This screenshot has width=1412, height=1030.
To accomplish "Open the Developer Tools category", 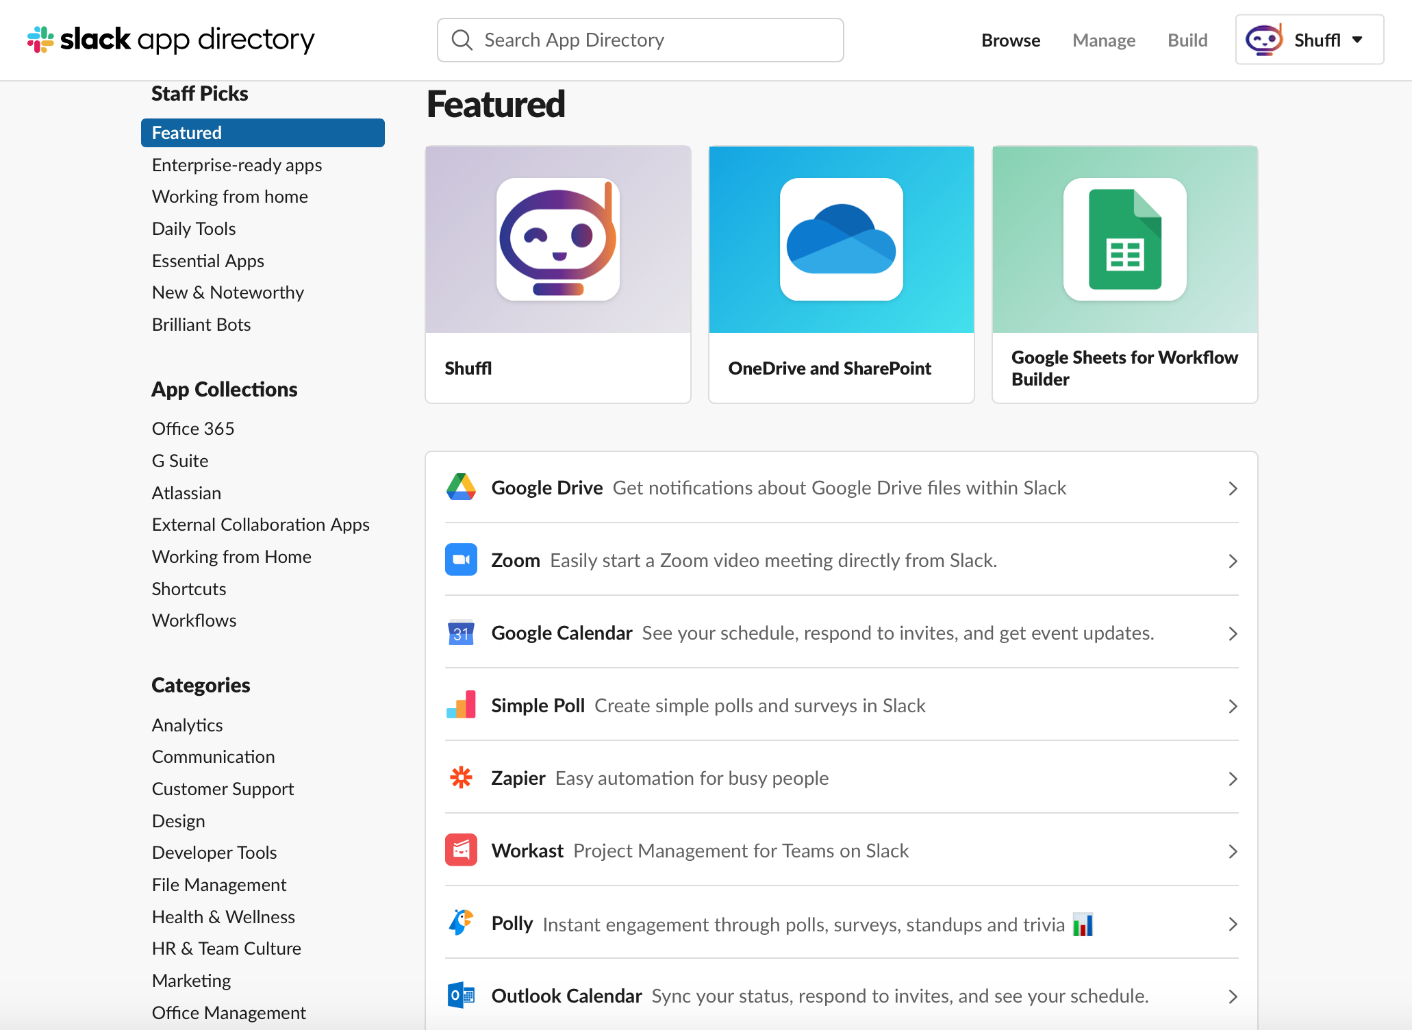I will (x=214, y=853).
